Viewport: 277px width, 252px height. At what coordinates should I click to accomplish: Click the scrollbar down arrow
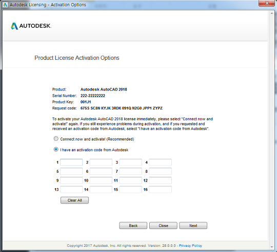click(x=272, y=247)
